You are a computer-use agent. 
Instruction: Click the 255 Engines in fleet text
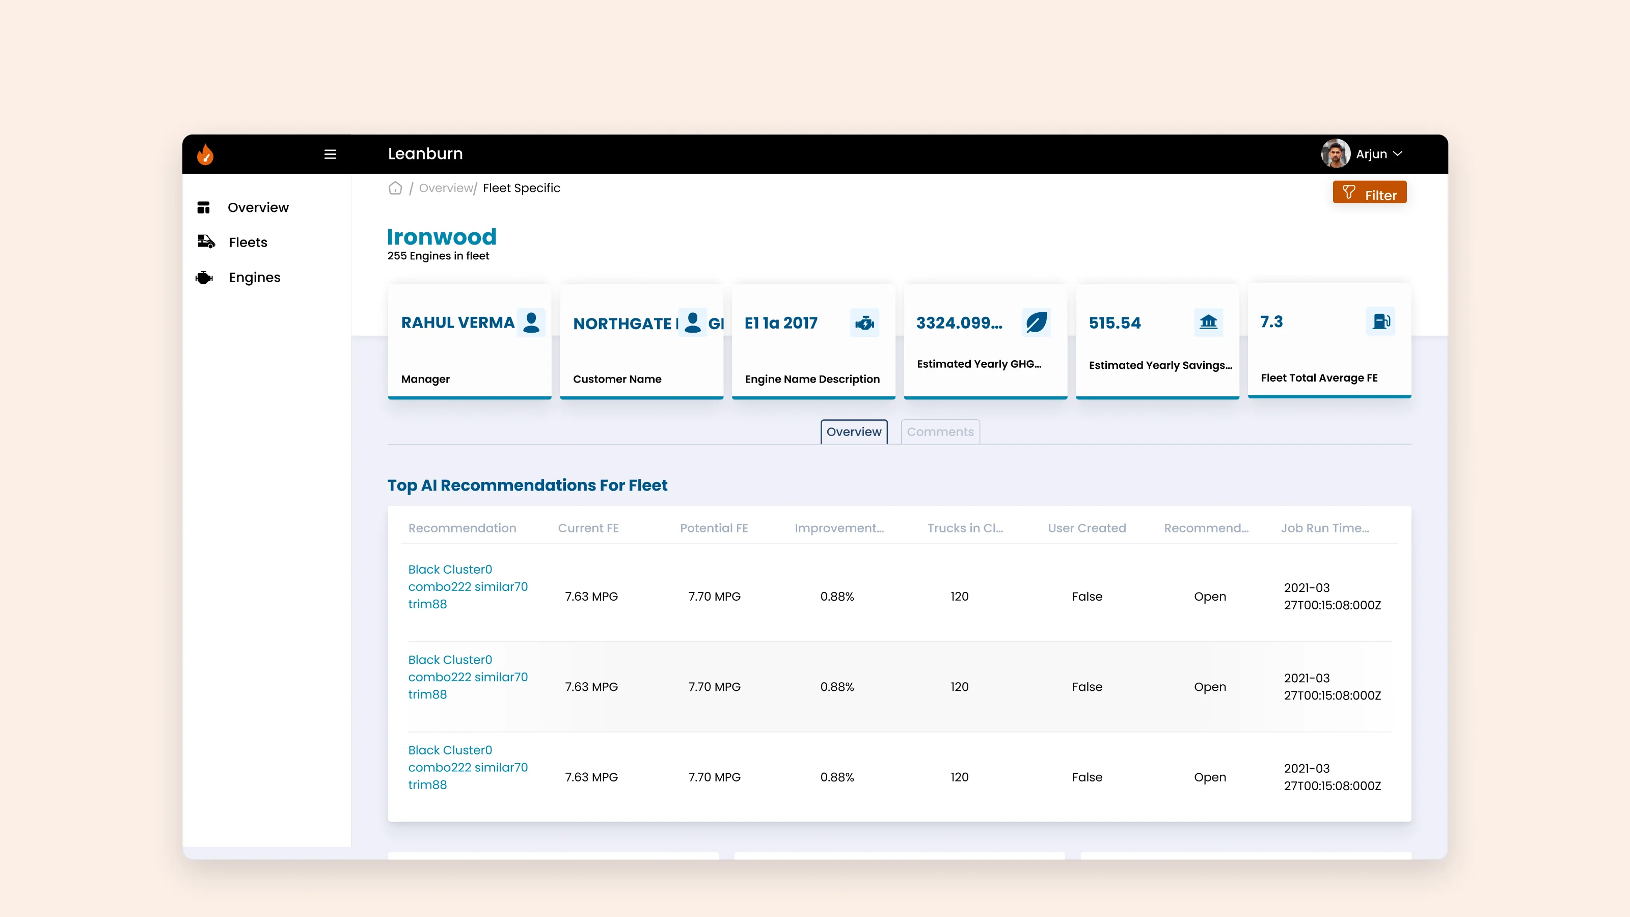438,256
